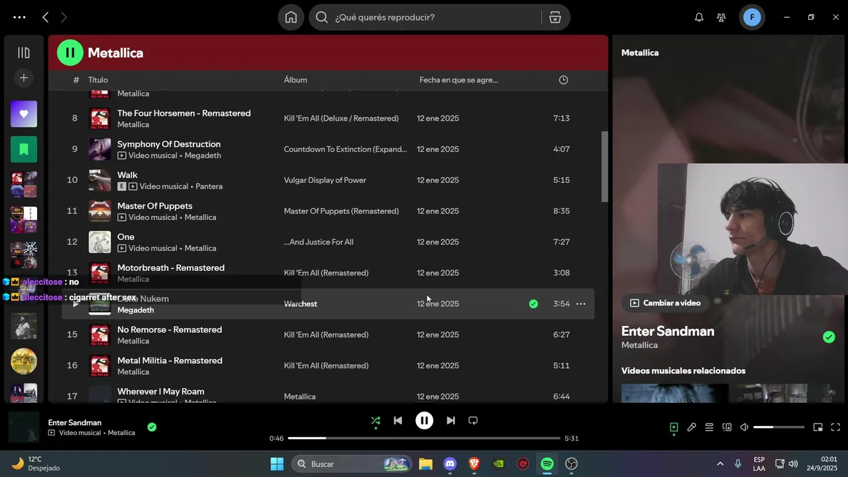The height and width of the screenshot is (477, 848).
Task: Open the Friend Activity icon
Action: click(x=721, y=17)
